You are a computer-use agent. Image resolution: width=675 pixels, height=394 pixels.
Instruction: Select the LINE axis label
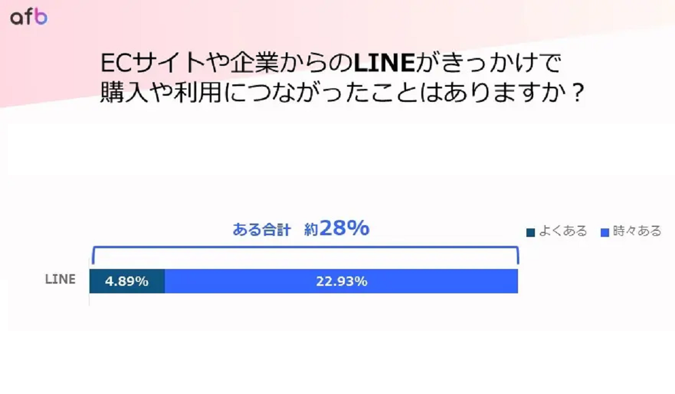(x=60, y=280)
